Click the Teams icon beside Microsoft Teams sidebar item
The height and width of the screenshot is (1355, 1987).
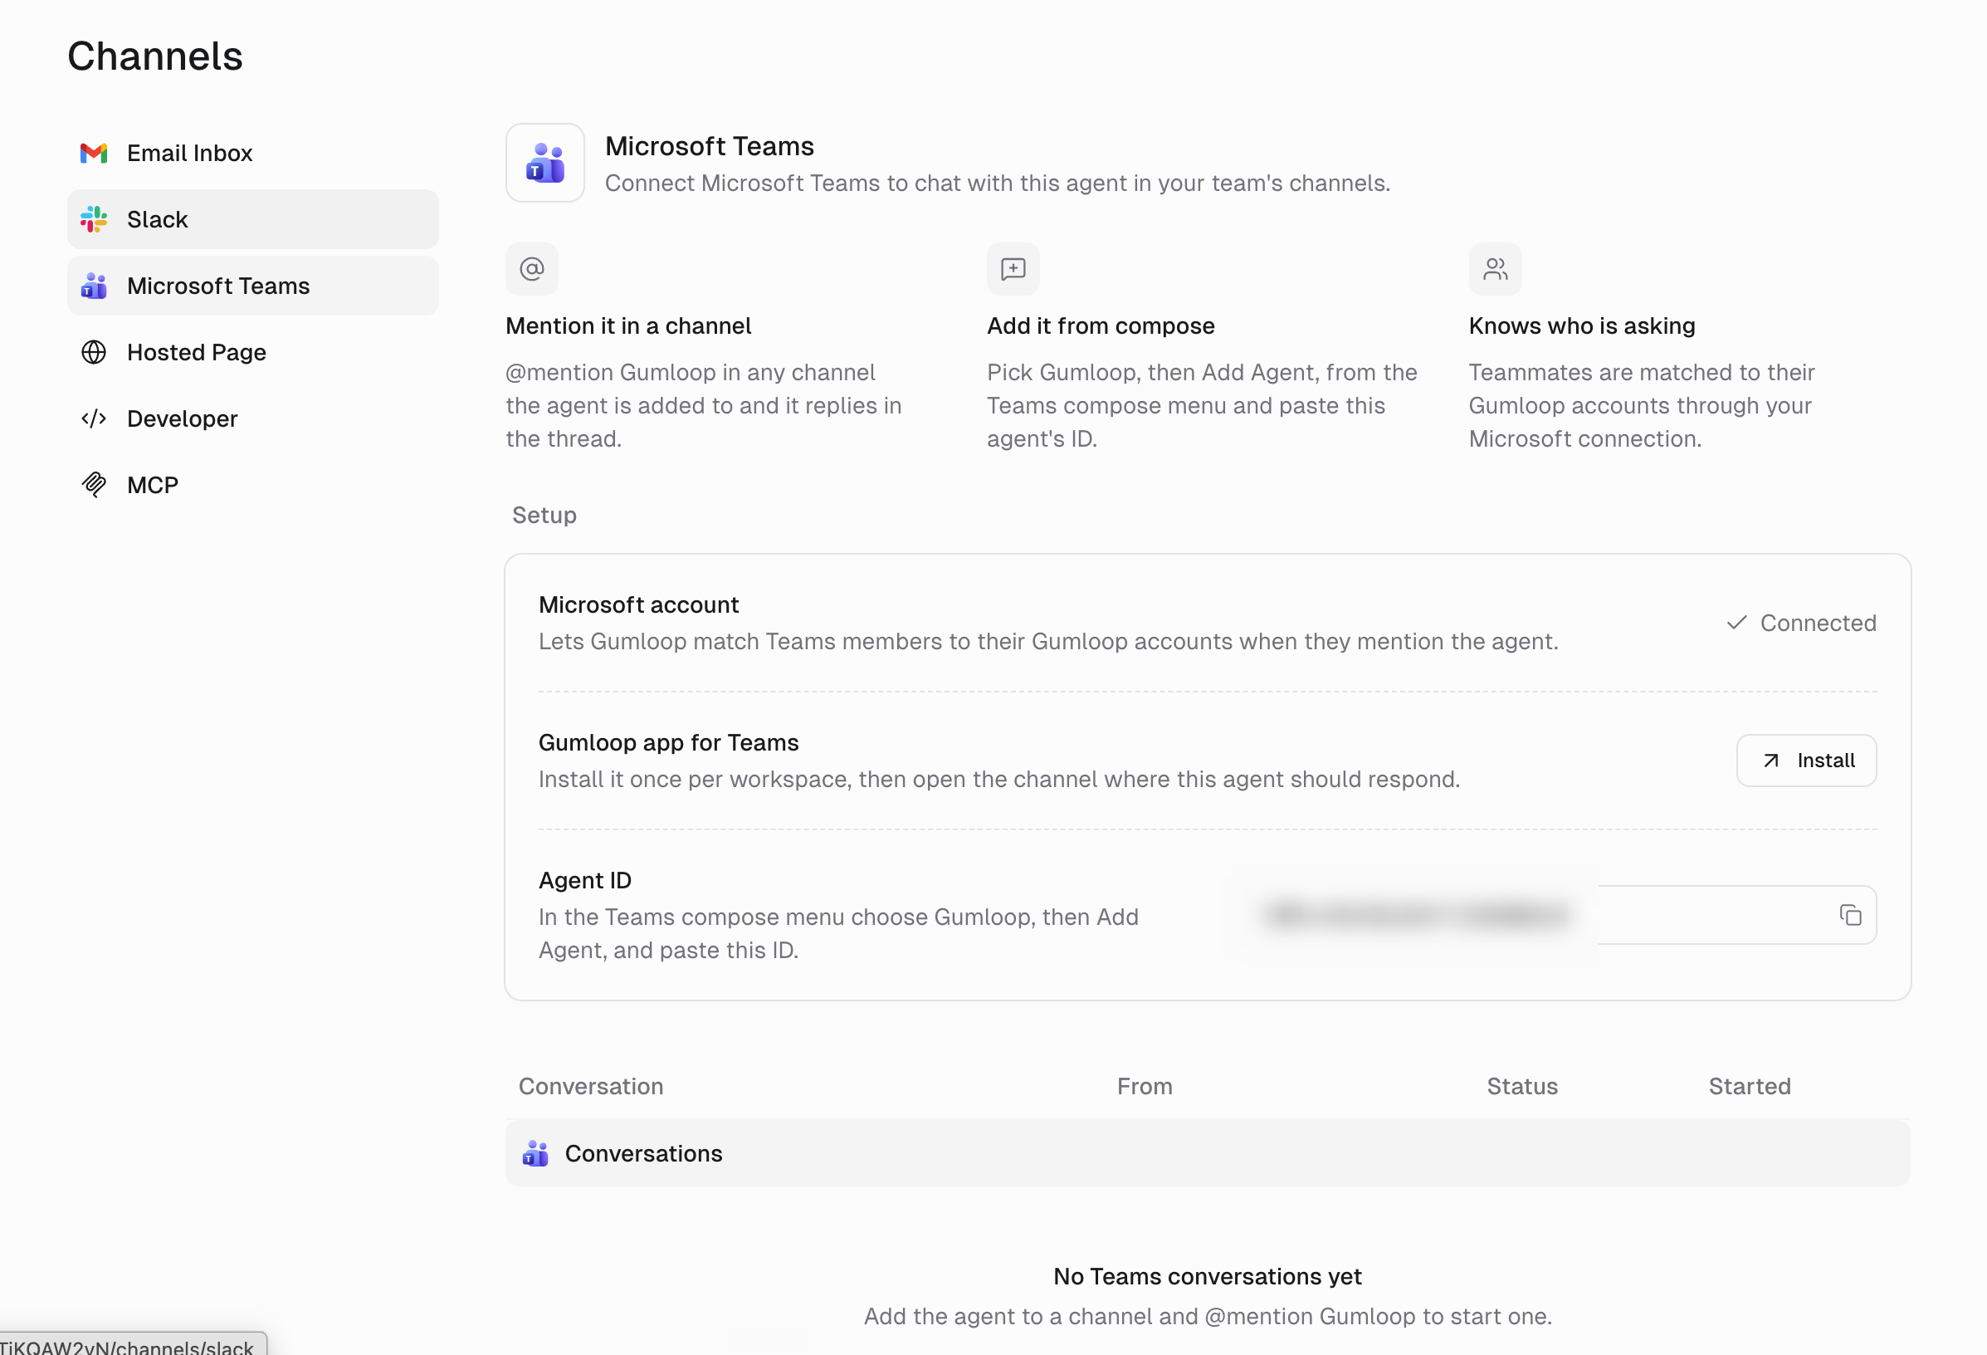94,286
